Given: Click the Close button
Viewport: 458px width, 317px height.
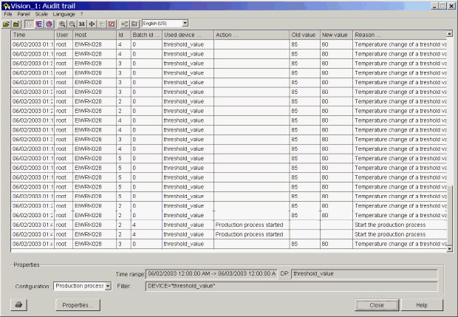Looking at the screenshot, I should coord(377,305).
